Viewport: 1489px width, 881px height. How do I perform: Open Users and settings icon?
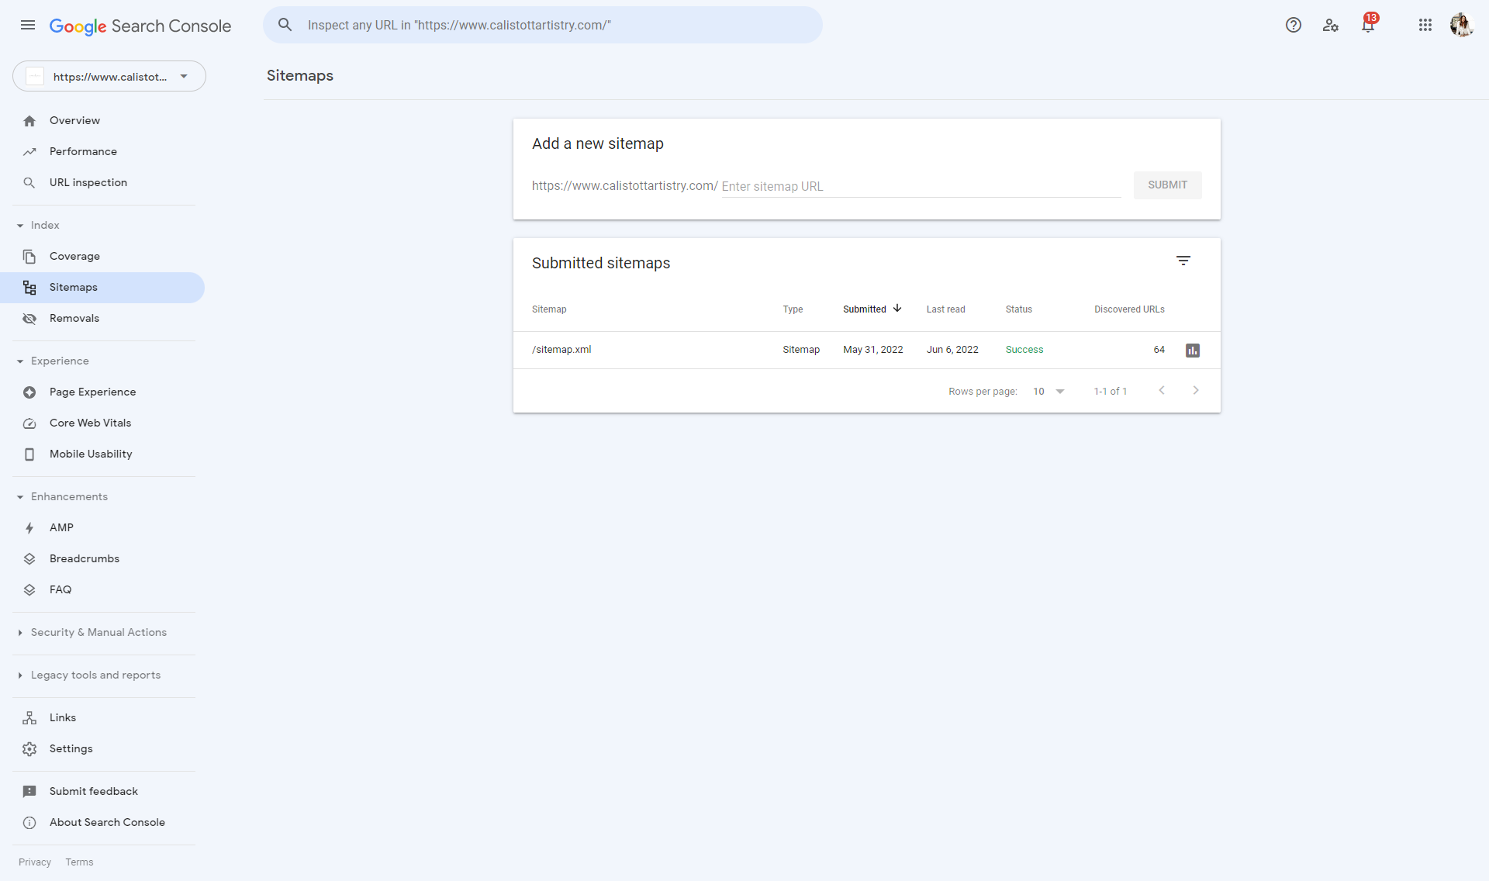[x=1331, y=25]
